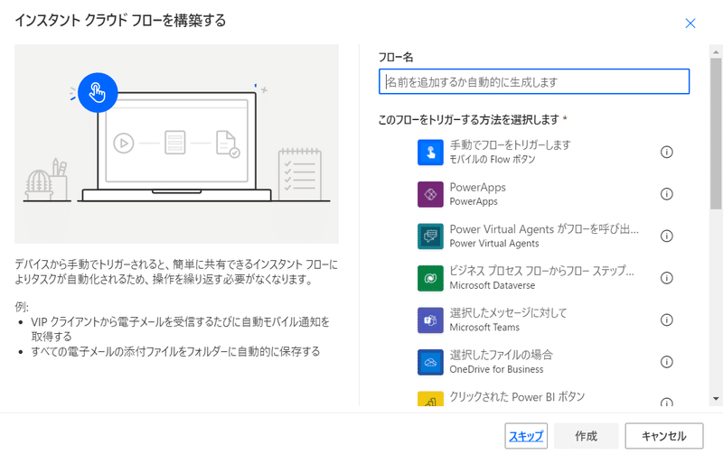Image resolution: width=723 pixels, height=454 pixels.
Task: Choose the Power Virtual Agents trigger icon
Action: pyautogui.click(x=430, y=236)
